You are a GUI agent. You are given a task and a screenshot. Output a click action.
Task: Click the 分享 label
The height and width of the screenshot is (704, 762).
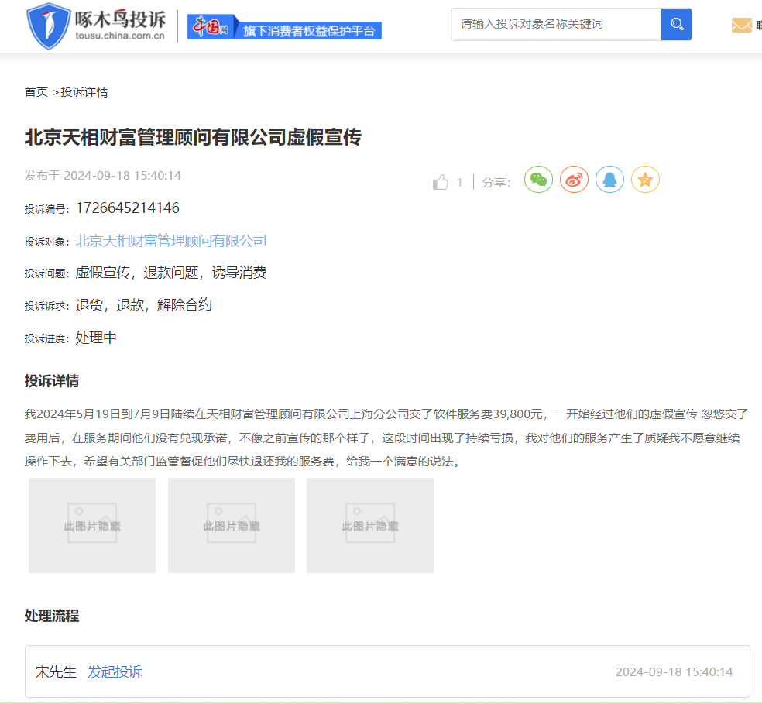click(x=496, y=183)
